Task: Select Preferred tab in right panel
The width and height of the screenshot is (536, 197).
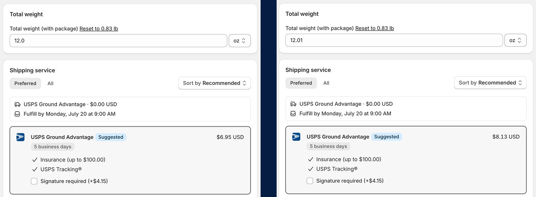Action: click(x=301, y=83)
